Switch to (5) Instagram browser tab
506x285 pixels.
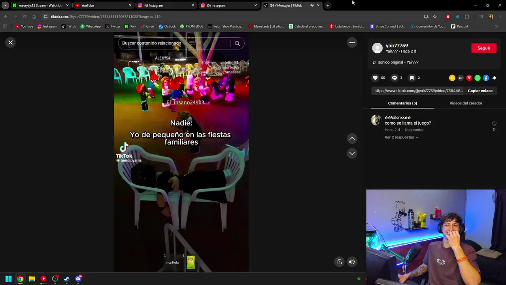(x=229, y=6)
